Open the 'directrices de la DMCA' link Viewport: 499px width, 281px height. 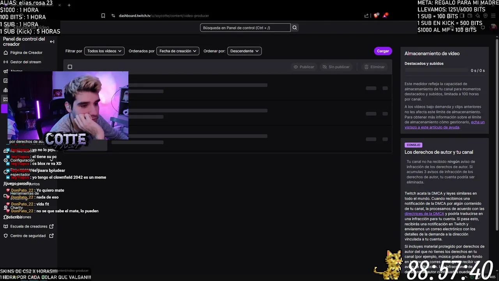[424, 214]
